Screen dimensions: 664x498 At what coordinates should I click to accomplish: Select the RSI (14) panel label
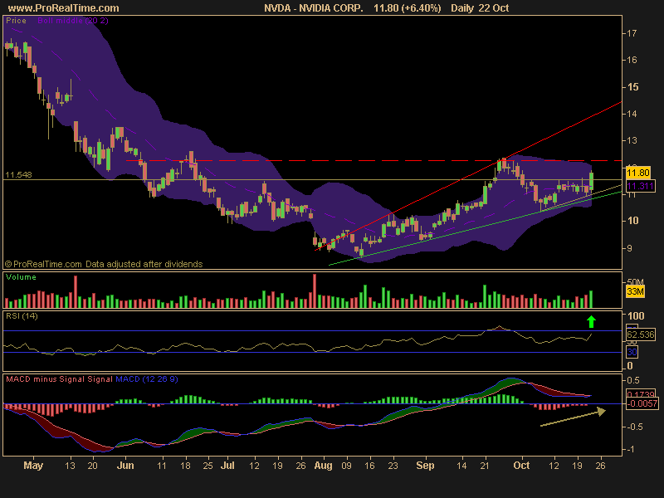(x=22, y=316)
